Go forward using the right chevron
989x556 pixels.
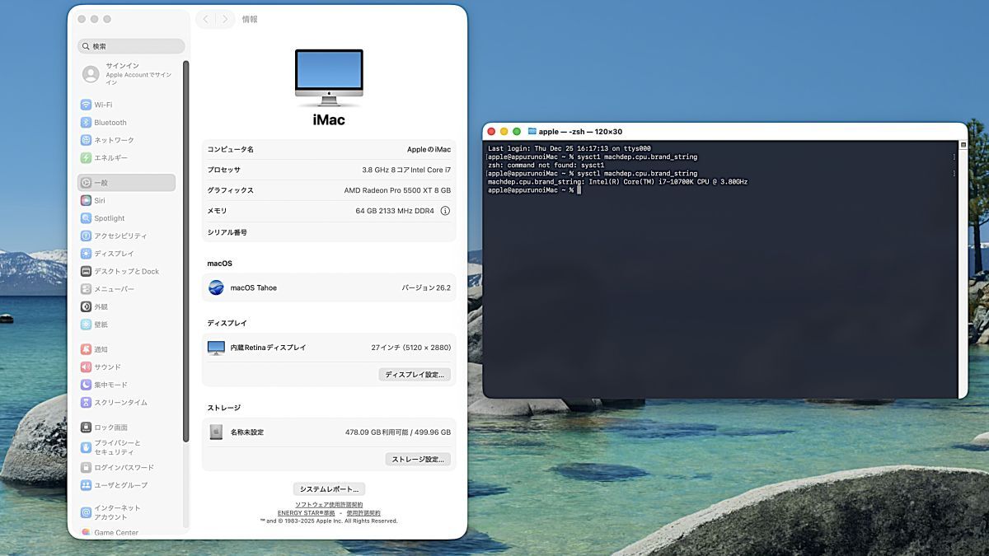(225, 19)
